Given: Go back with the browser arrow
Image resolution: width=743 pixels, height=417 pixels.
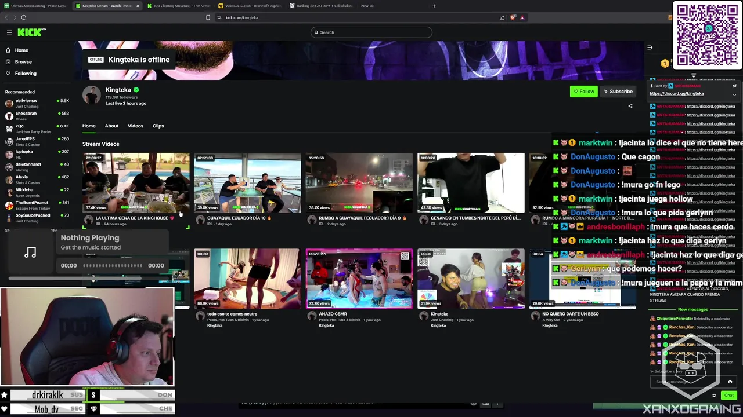Looking at the screenshot, I should pos(7,17).
